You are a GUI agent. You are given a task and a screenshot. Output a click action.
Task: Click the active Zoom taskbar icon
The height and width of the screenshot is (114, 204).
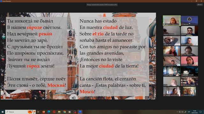(80, 112)
